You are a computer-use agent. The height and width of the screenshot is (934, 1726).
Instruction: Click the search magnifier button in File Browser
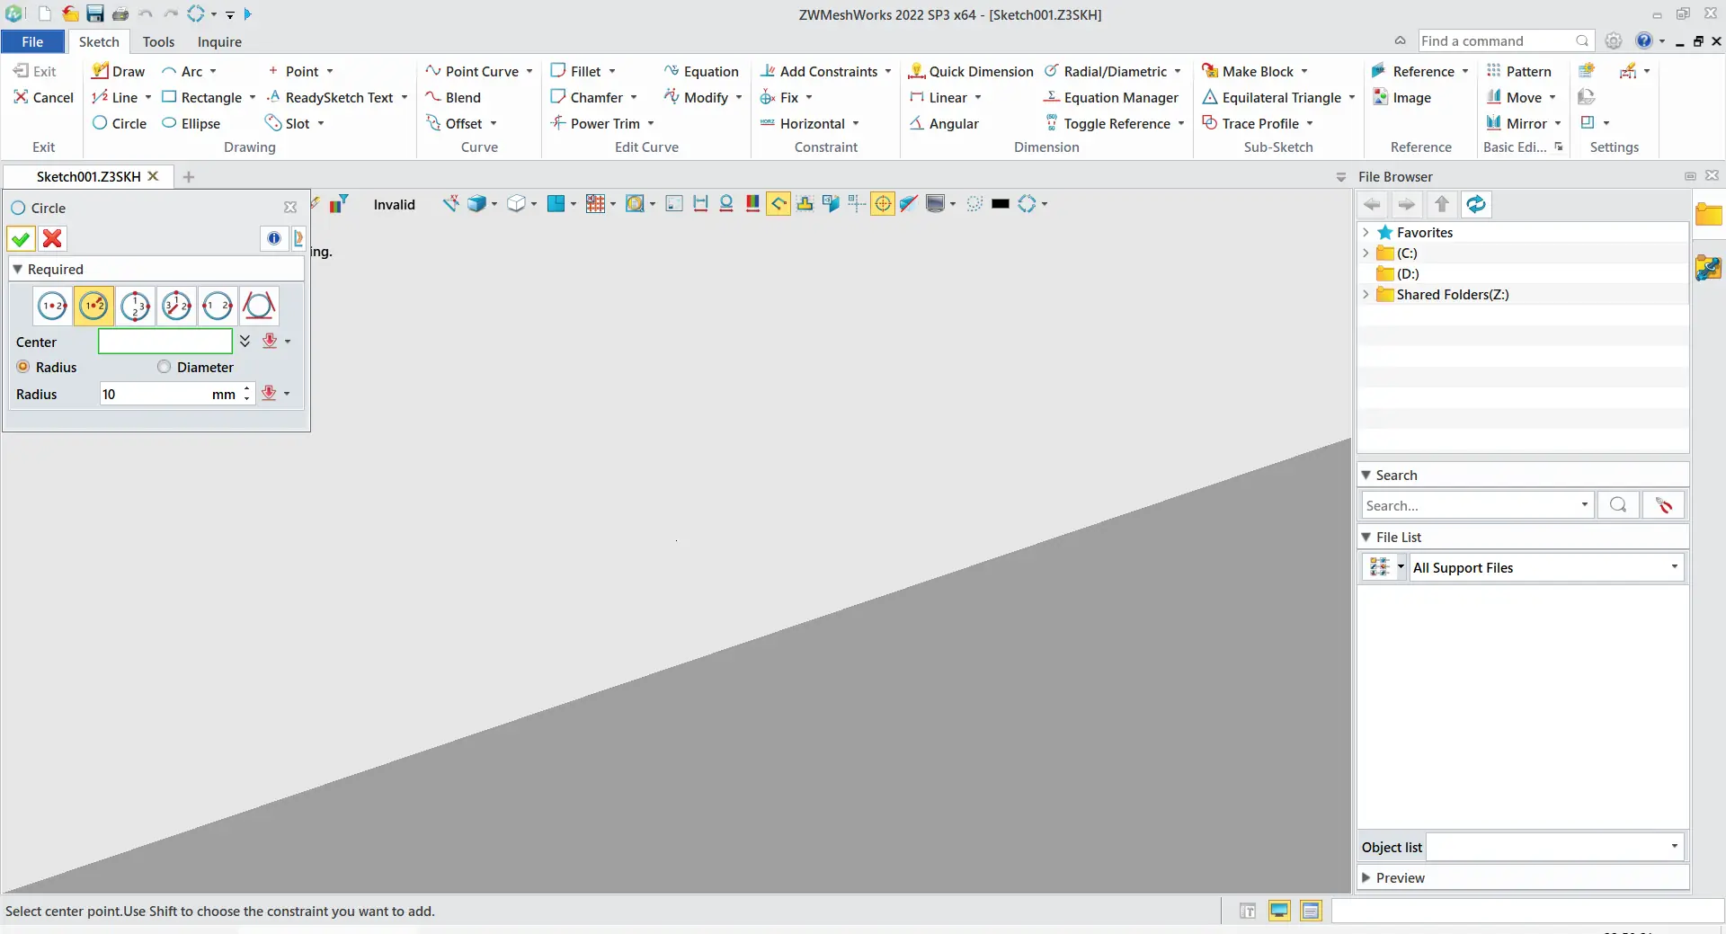click(1618, 505)
